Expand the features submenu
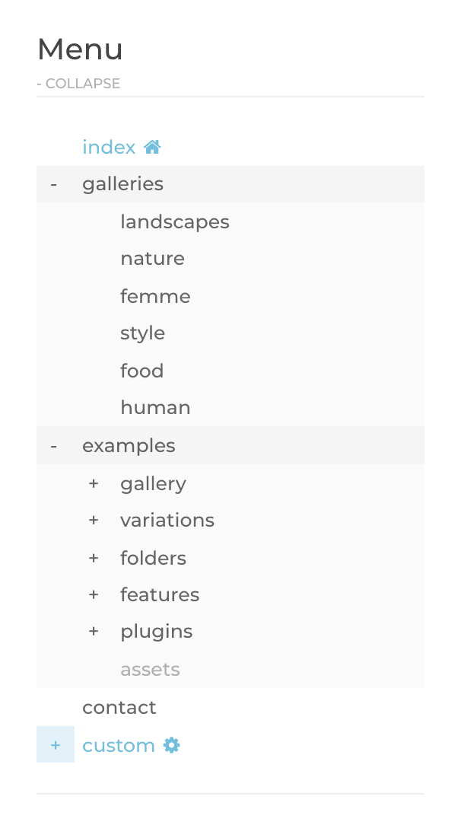461x825 pixels. tap(94, 595)
